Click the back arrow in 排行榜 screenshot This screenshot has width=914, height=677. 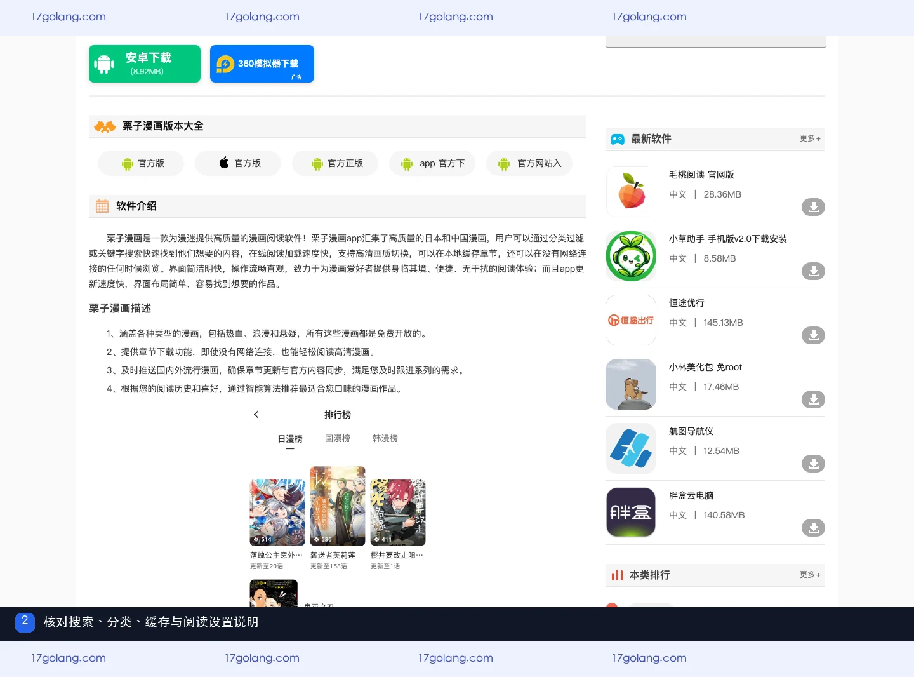point(256,414)
